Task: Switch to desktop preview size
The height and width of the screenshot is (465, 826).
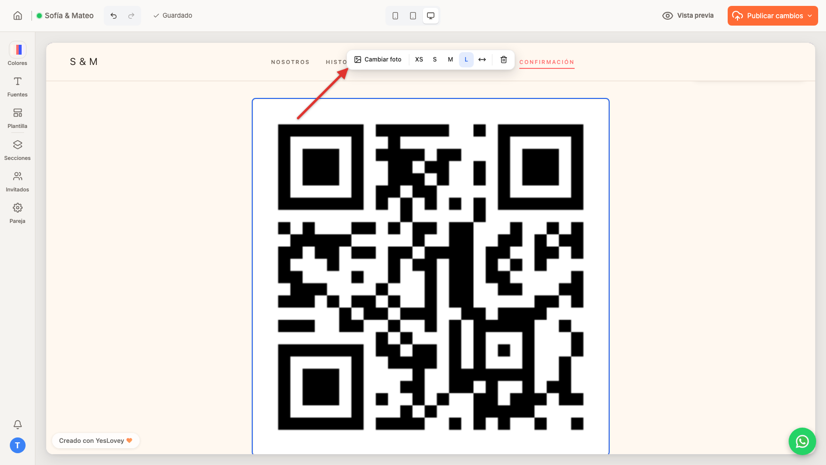Action: point(431,16)
